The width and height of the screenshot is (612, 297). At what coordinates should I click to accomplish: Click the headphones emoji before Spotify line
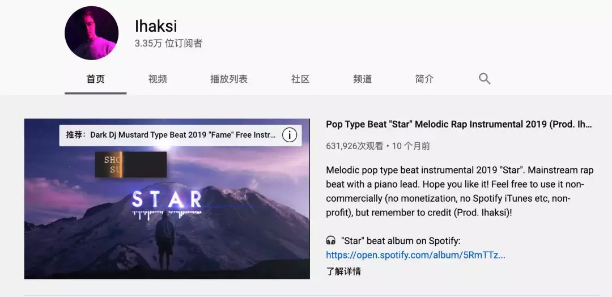pyautogui.click(x=330, y=241)
